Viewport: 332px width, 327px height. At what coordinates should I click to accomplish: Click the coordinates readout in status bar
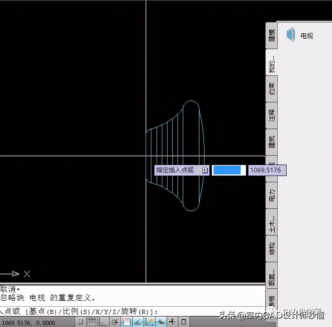tap(29, 323)
